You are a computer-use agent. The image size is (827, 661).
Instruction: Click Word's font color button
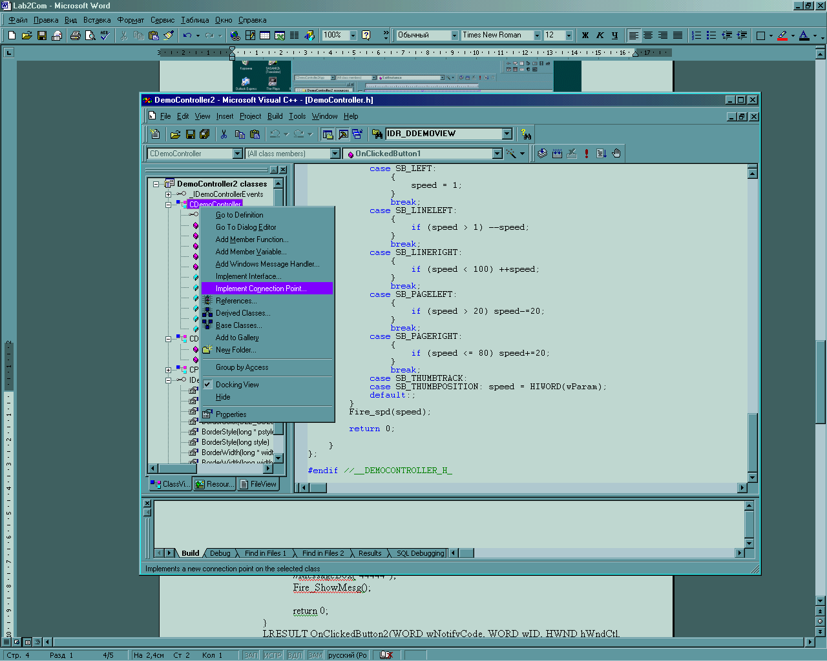click(x=804, y=36)
